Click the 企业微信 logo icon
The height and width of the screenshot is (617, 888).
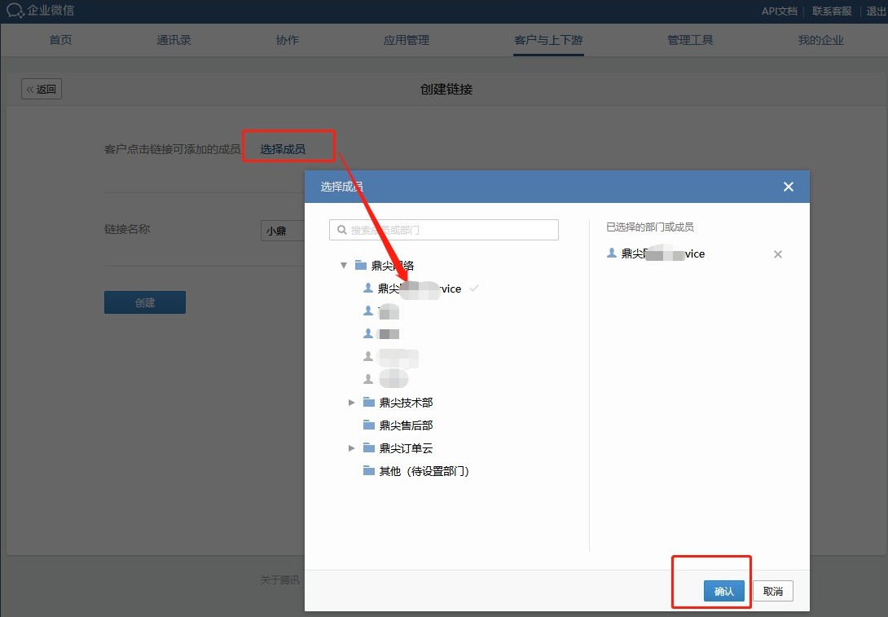coord(15,11)
